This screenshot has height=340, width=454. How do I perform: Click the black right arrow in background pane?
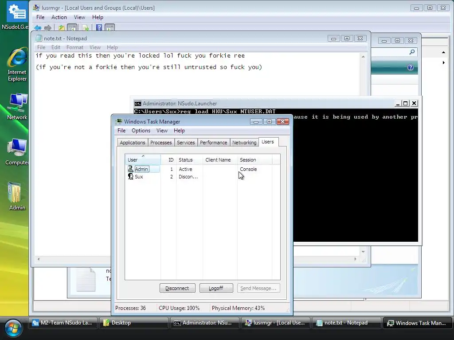pyautogui.click(x=443, y=62)
